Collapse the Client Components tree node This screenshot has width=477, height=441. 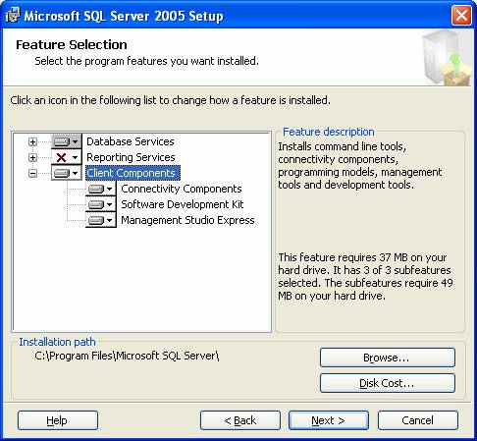click(32, 173)
